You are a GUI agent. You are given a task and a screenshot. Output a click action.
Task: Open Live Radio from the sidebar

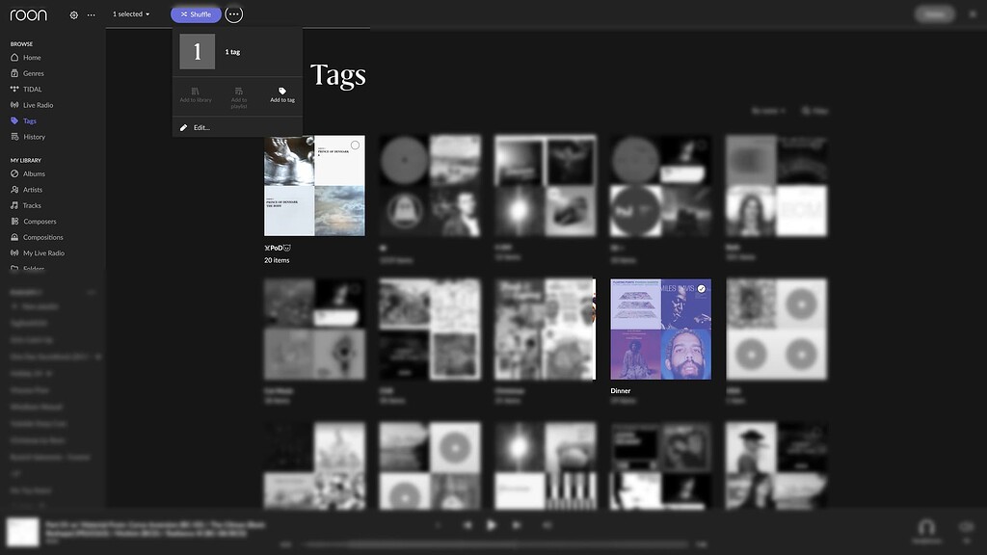(35, 104)
